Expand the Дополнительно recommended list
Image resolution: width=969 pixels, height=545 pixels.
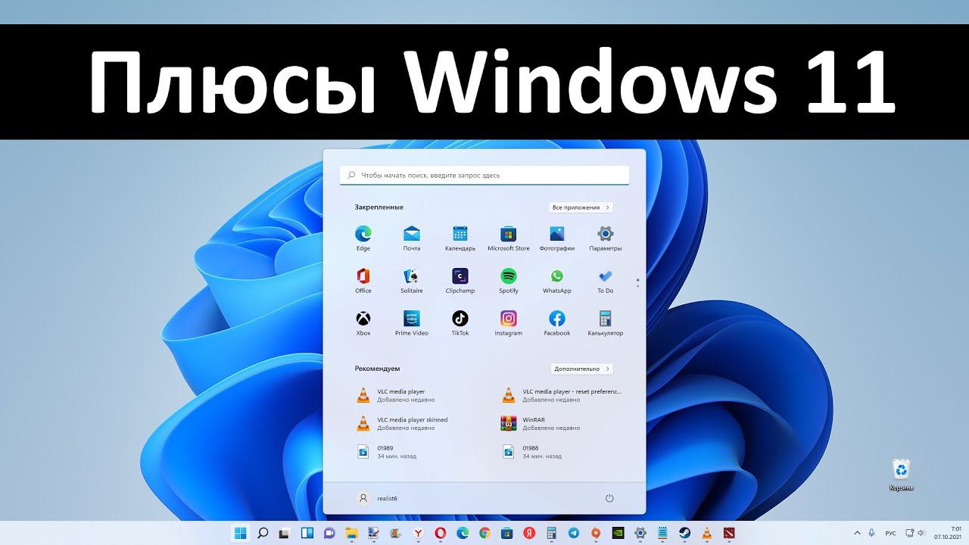tap(581, 369)
